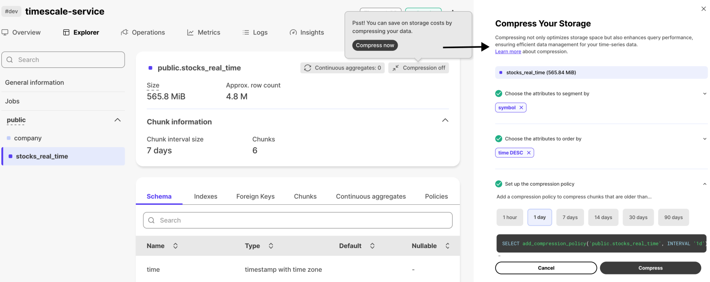The height and width of the screenshot is (282, 710).
Task: Switch to the Indexes tab
Action: [206, 196]
